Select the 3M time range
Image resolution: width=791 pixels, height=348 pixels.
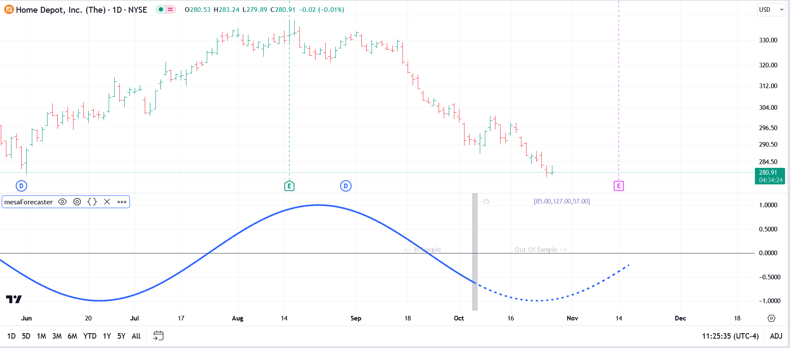pos(57,336)
